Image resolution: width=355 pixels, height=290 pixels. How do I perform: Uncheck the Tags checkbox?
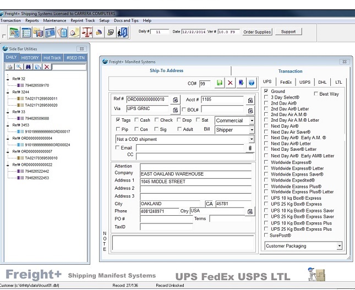coord(118,120)
